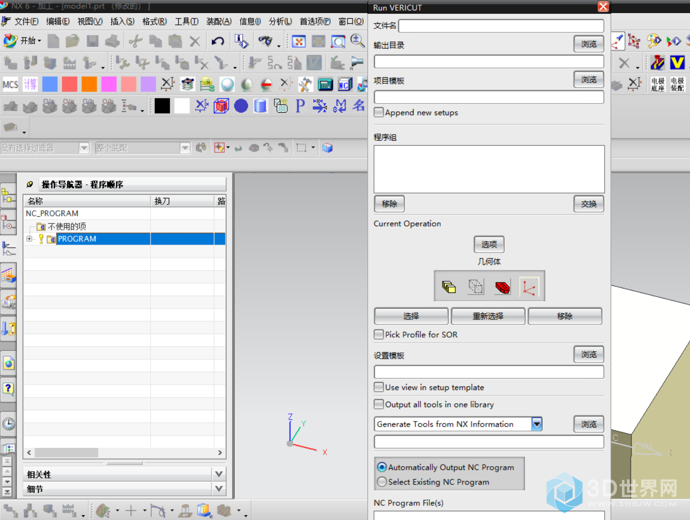This screenshot has width=690, height=520.
Task: Click the delete X toolbar icon
Action: pyautogui.click(x=195, y=41)
